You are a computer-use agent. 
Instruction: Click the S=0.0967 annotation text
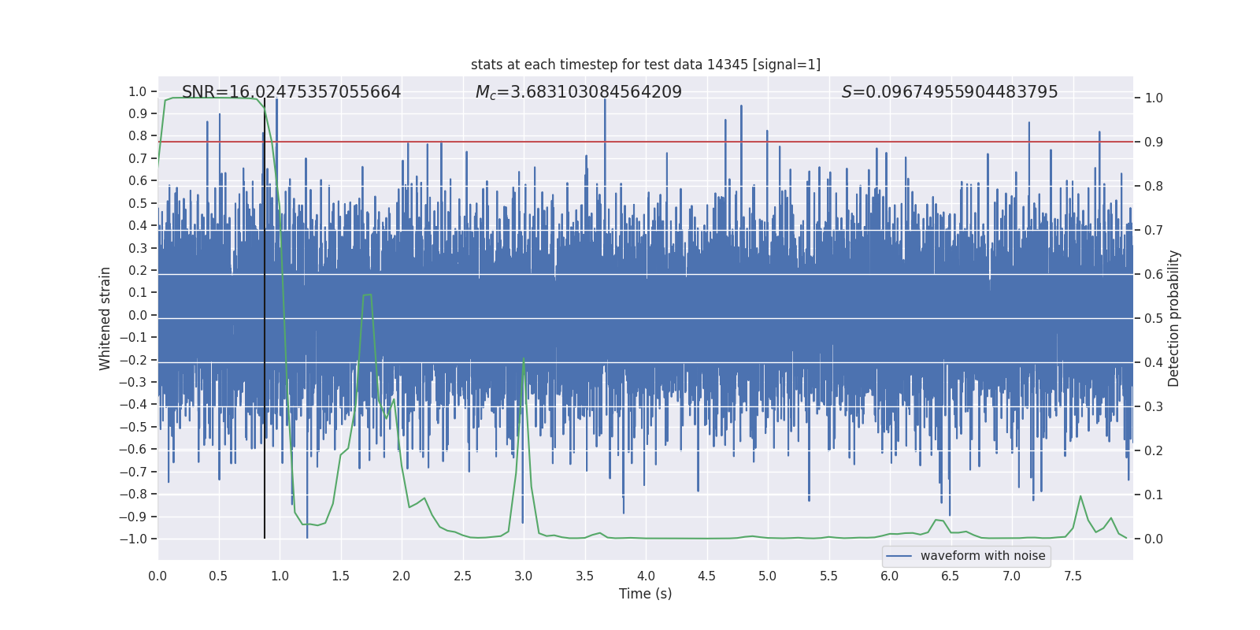[950, 92]
